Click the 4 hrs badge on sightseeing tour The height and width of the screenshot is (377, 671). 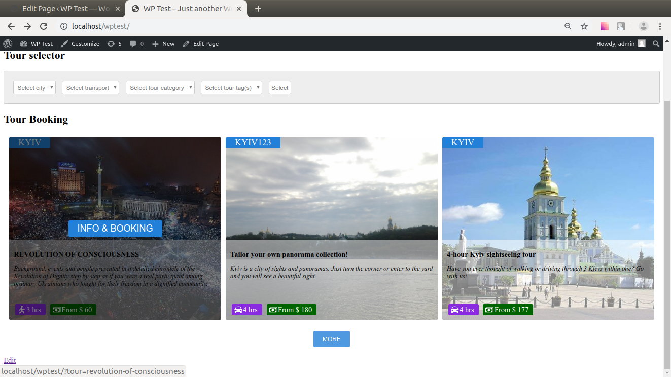click(464, 310)
